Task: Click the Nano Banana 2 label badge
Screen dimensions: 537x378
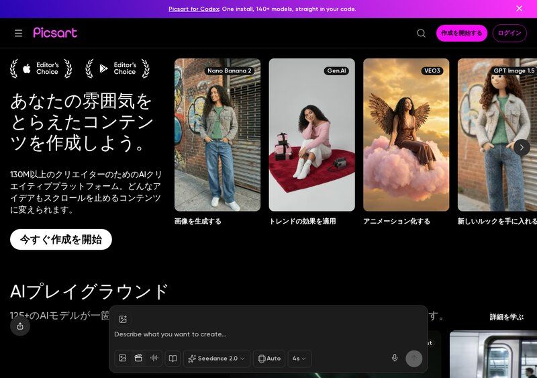Action: [230, 71]
